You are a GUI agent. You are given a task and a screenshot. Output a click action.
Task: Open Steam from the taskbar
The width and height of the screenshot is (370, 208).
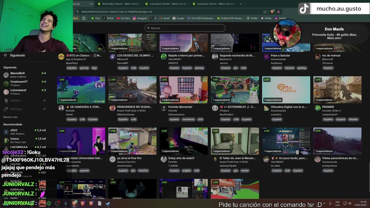[x=108, y=203]
